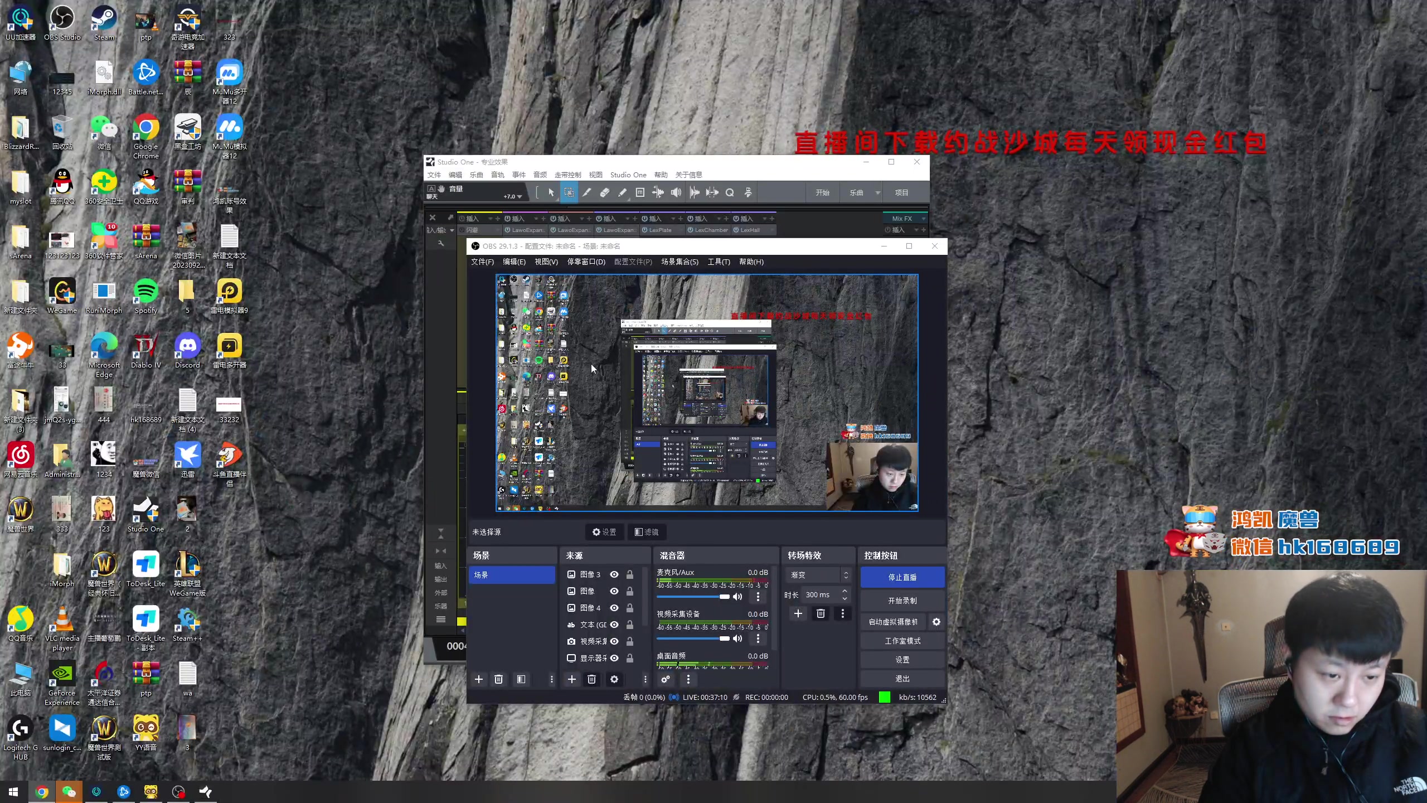Hide the 文本 (GDI) source
Screen dimensions: 1427x803
click(614, 625)
